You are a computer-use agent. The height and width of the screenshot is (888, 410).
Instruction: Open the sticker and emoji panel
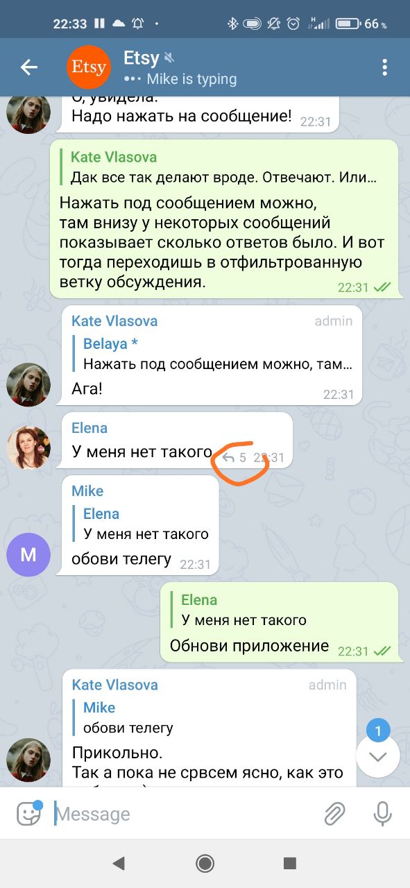point(29,813)
